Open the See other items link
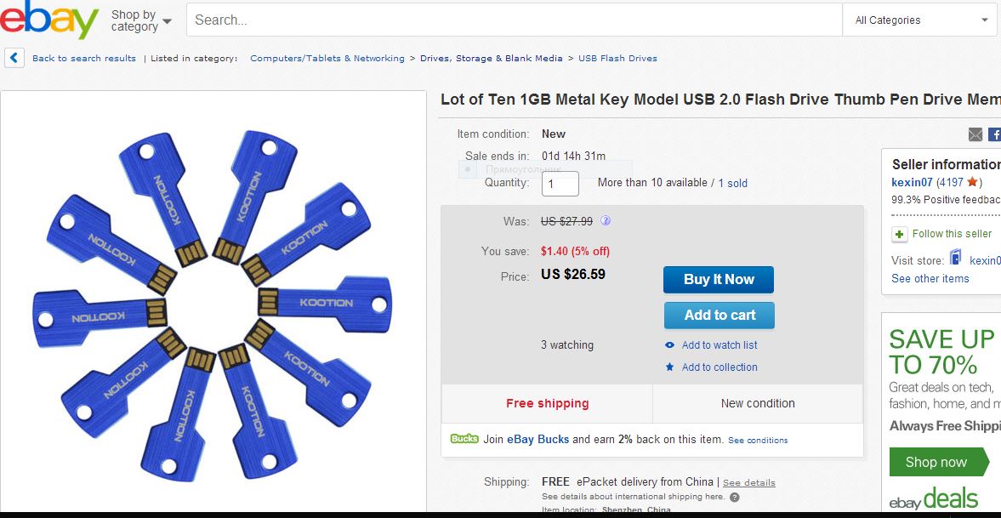Viewport: 1001px width, 518px height. [x=930, y=279]
